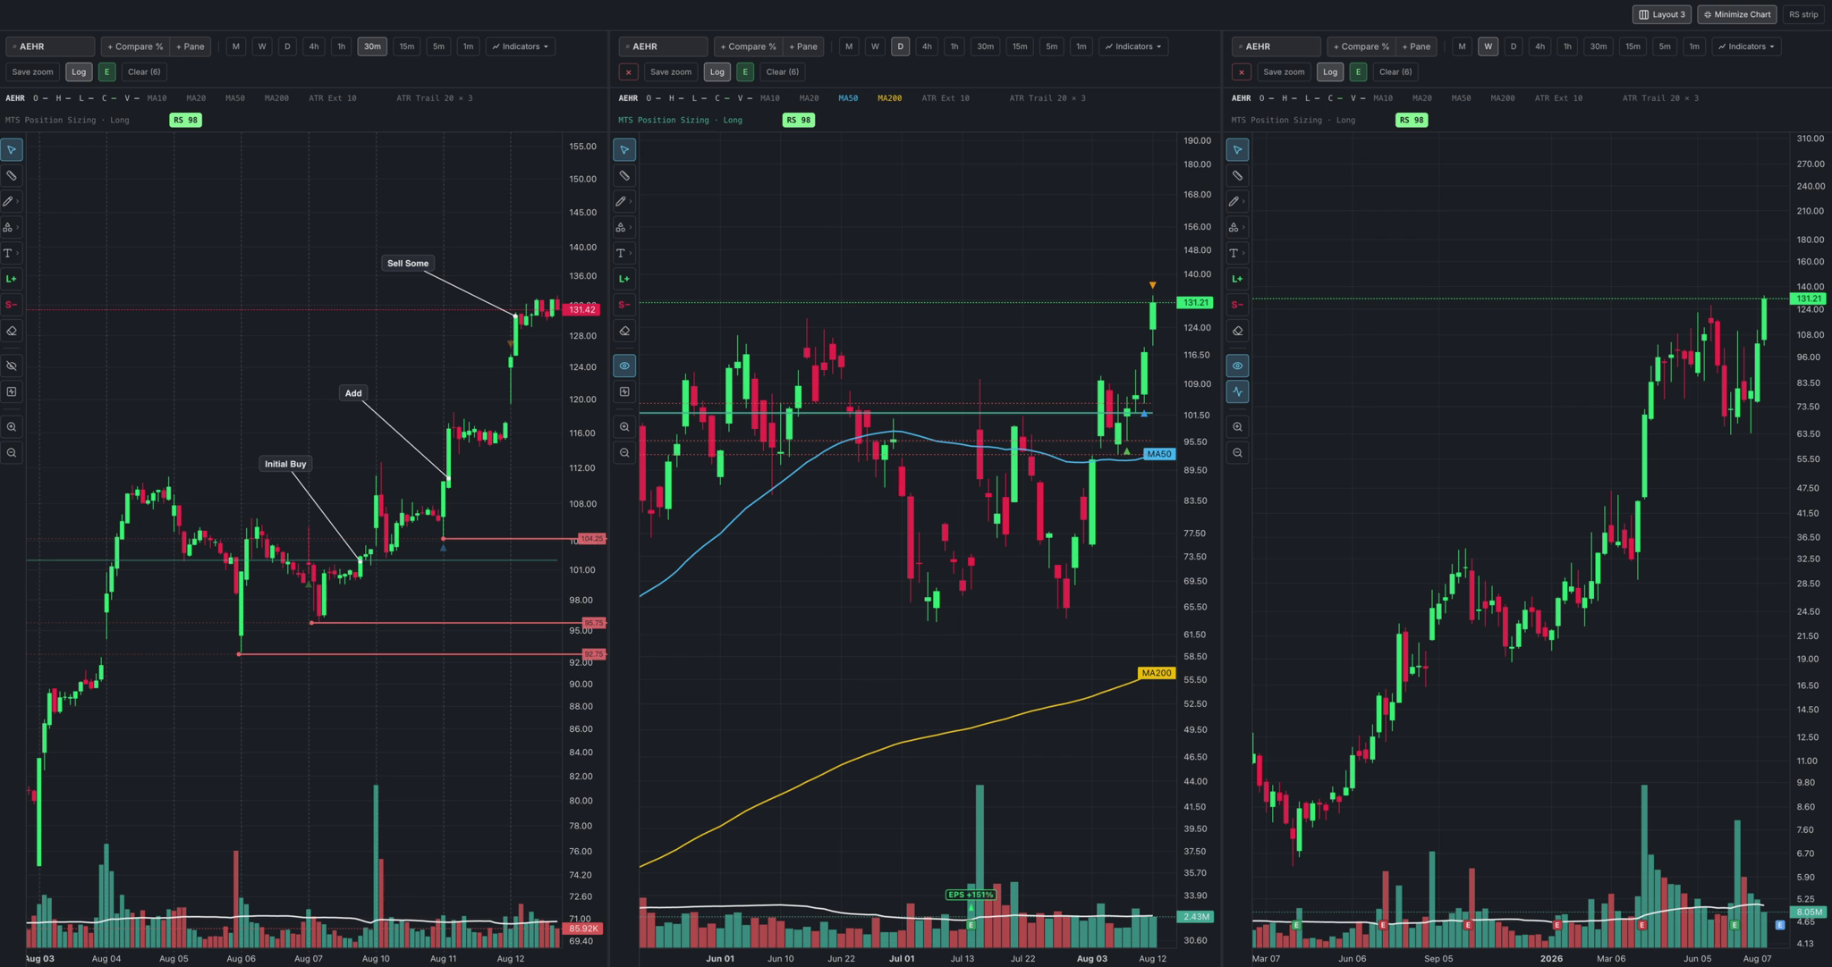Screen dimensions: 1832x967
Task: Click the activity pulse icon in right chart toolbar
Action: click(1237, 391)
